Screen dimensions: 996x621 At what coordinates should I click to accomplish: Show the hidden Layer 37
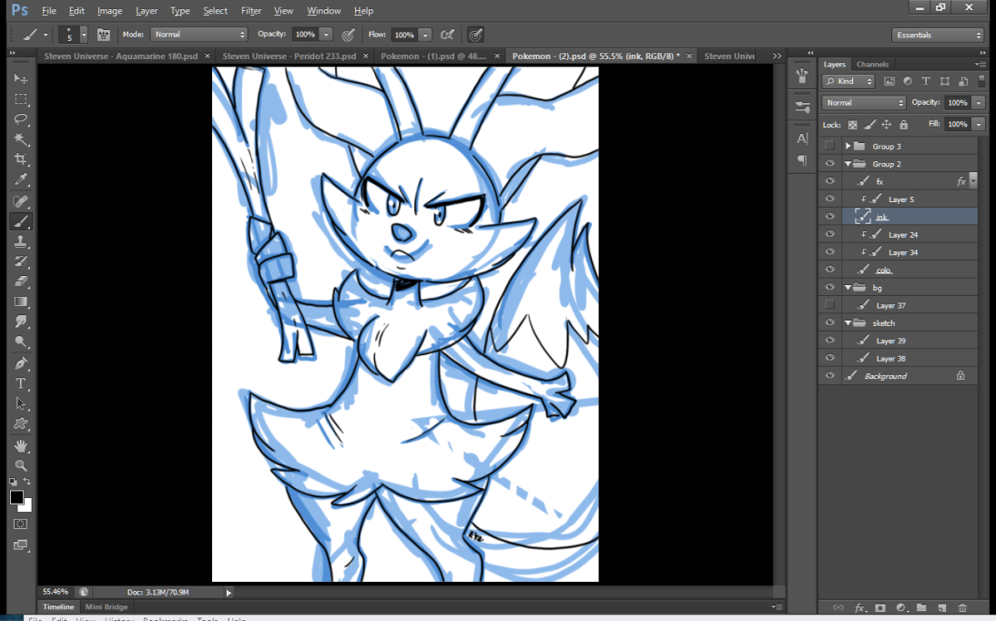point(829,305)
